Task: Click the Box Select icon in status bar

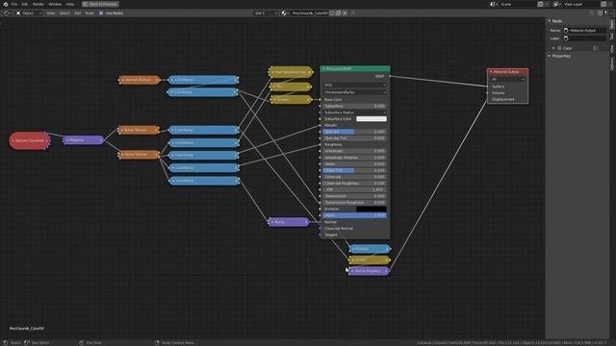Action: click(27, 342)
